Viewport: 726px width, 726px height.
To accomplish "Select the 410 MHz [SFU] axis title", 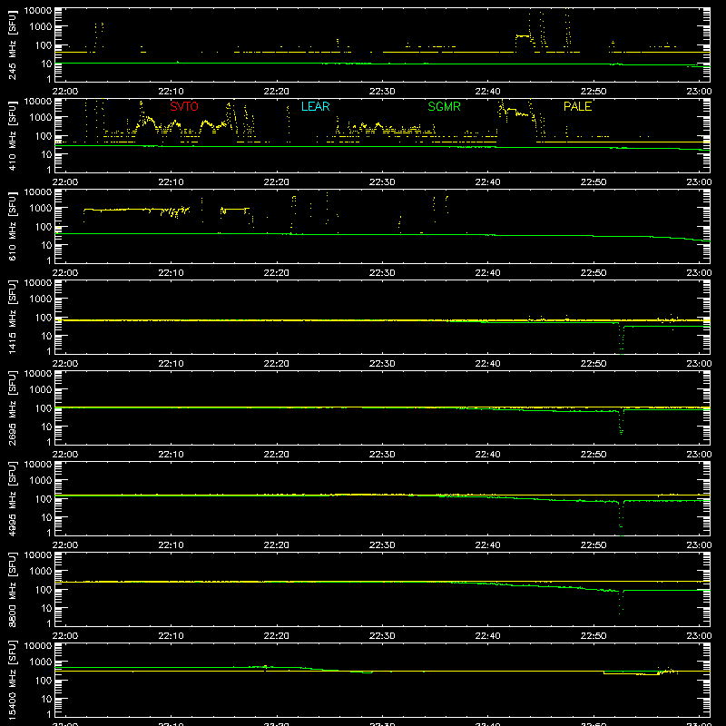I will coord(12,135).
